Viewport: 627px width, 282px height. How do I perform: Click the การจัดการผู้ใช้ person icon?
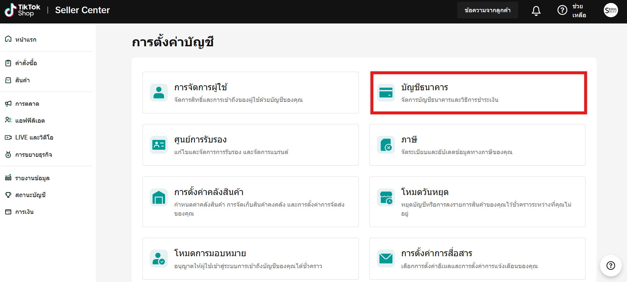pos(159,93)
